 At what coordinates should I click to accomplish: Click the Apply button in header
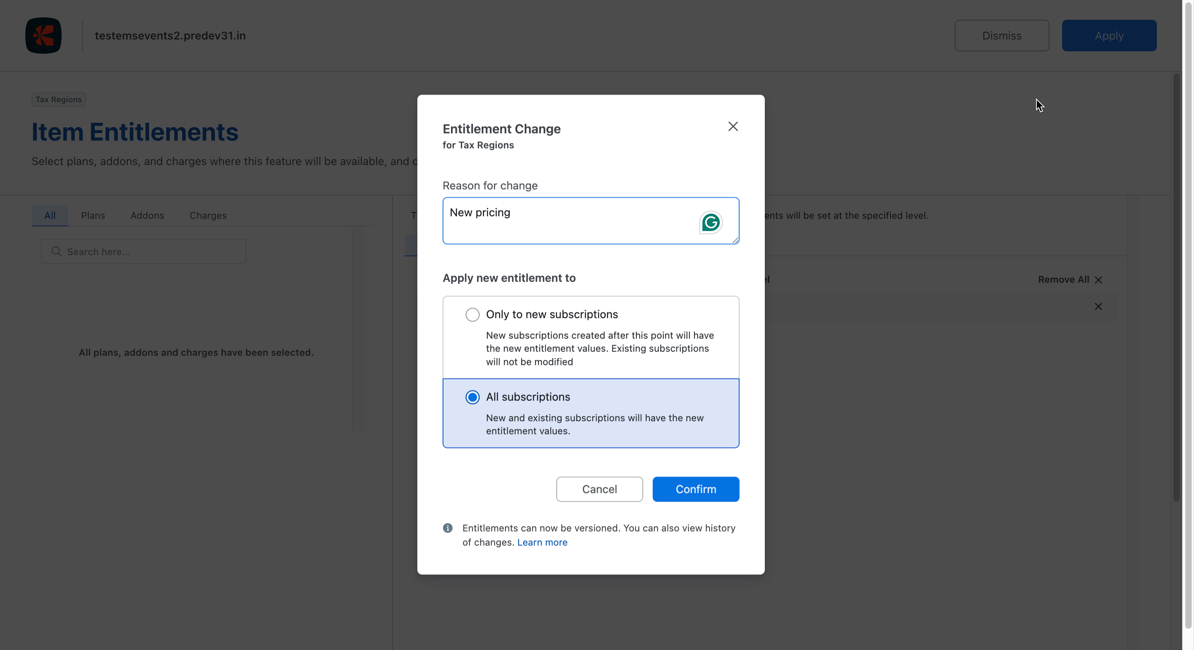(1109, 36)
